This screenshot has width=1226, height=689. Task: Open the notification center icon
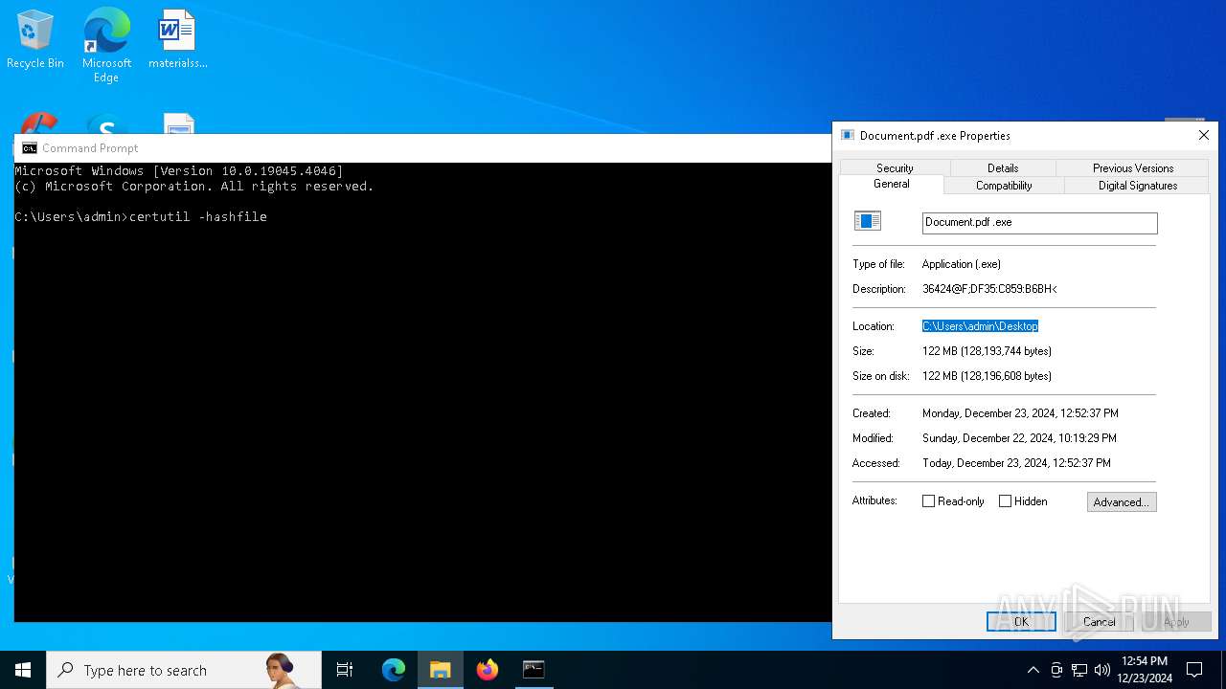click(1194, 670)
